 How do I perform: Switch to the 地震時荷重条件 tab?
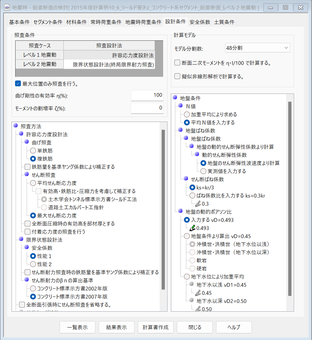pos(143,22)
